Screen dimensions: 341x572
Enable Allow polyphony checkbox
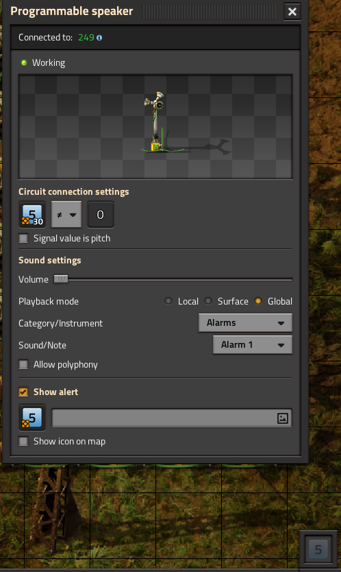click(23, 364)
